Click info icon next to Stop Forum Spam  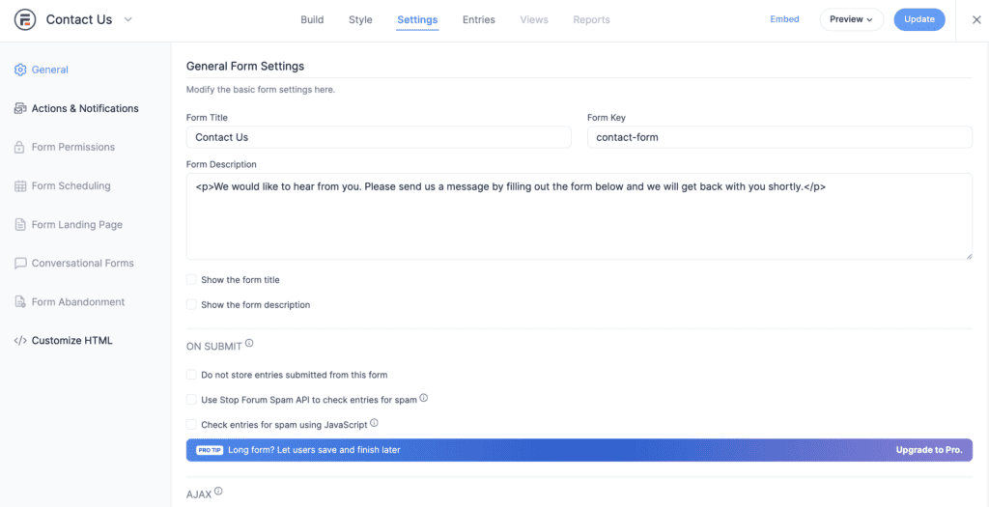[424, 398]
